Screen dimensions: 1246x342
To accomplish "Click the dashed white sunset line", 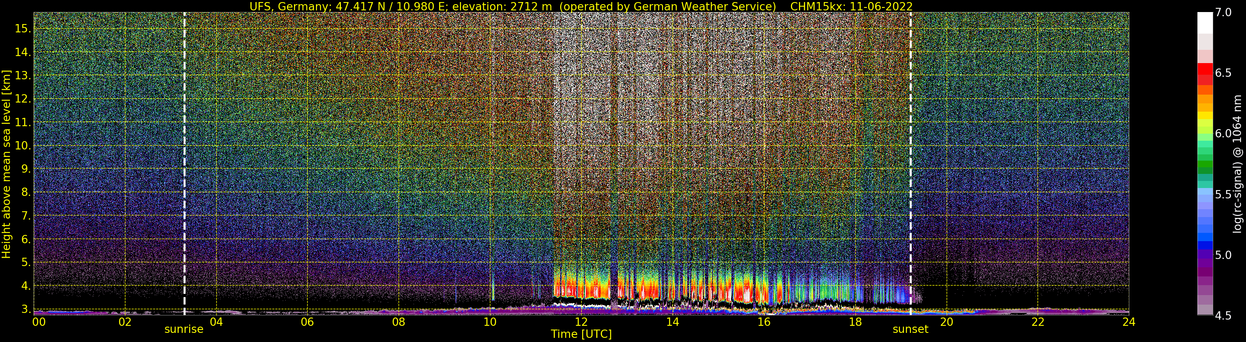I will (911, 164).
